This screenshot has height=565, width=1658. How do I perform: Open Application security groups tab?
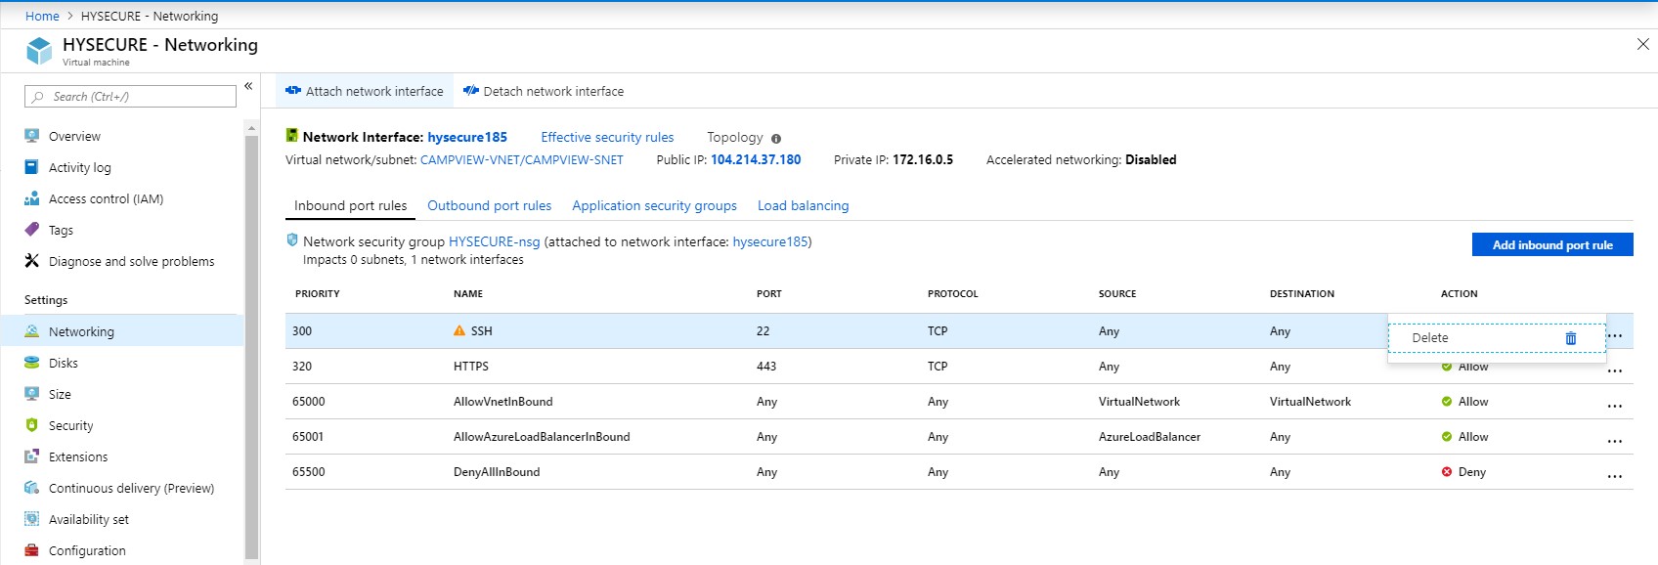coord(654,205)
